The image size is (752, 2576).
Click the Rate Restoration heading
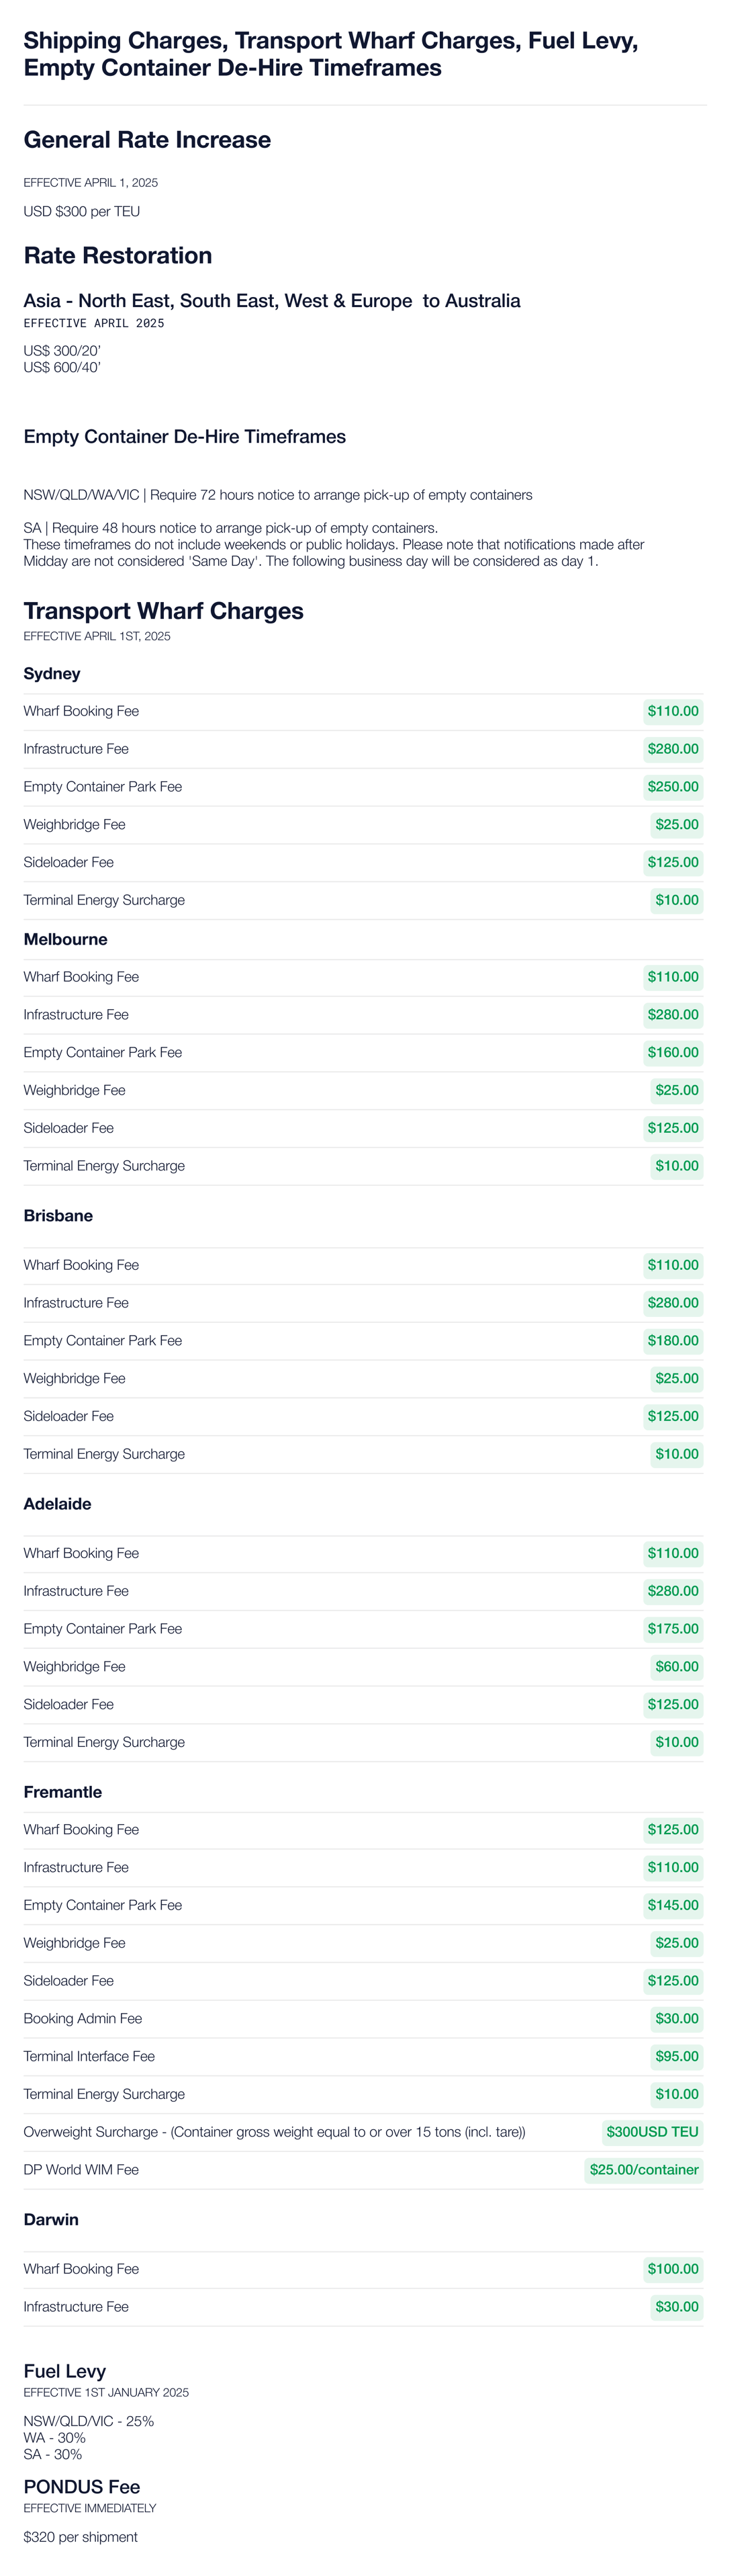pyautogui.click(x=118, y=255)
